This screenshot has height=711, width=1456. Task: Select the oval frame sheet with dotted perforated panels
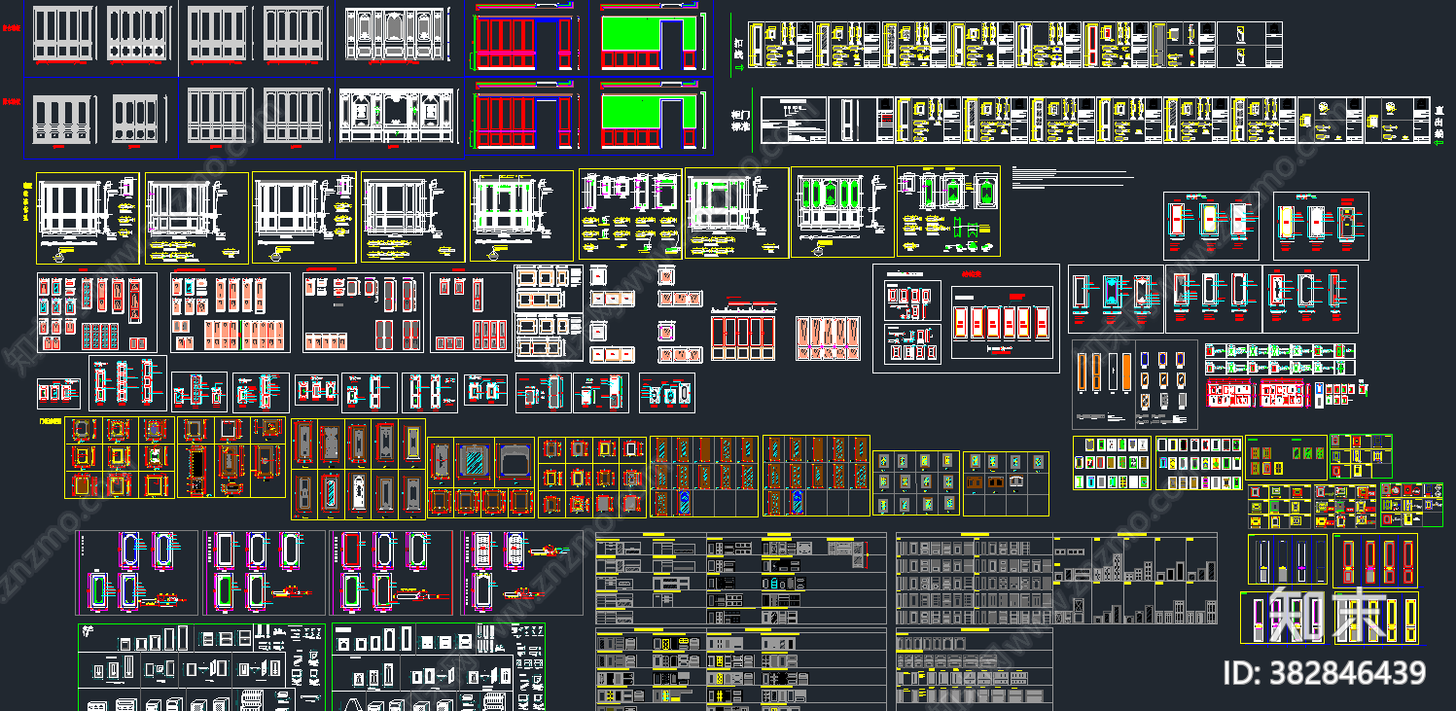(x=522, y=573)
